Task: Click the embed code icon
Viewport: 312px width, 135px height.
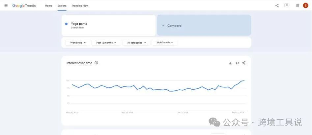Action: click(x=237, y=63)
